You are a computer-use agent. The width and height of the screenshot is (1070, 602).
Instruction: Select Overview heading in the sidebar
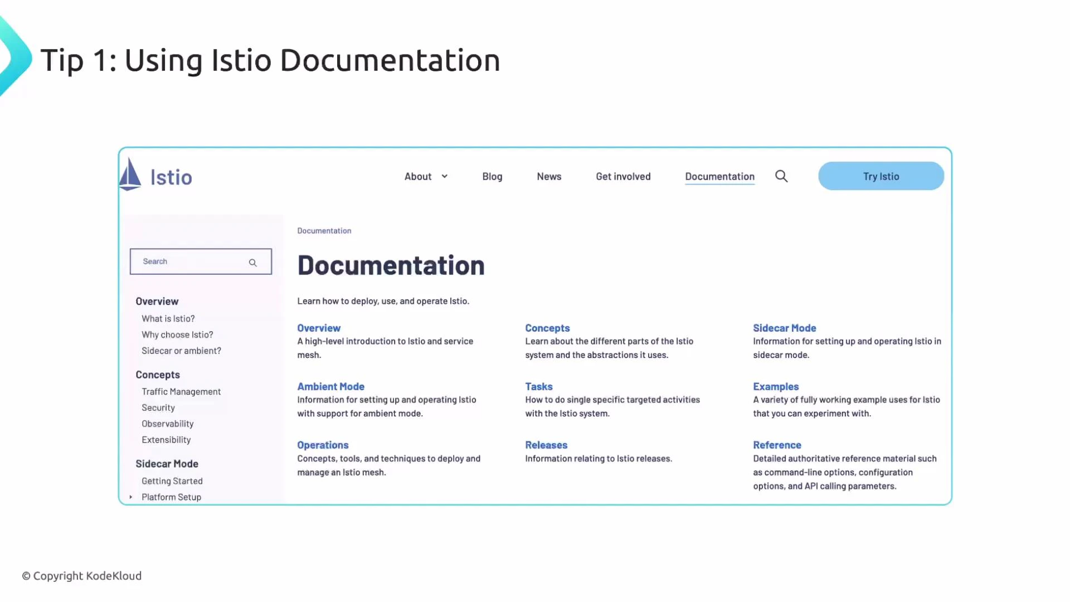[x=157, y=301]
